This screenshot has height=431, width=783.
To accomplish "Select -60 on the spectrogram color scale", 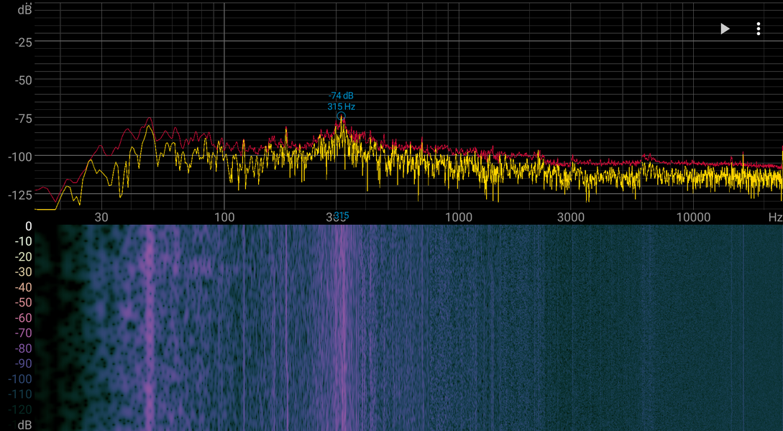I will click(x=23, y=318).
